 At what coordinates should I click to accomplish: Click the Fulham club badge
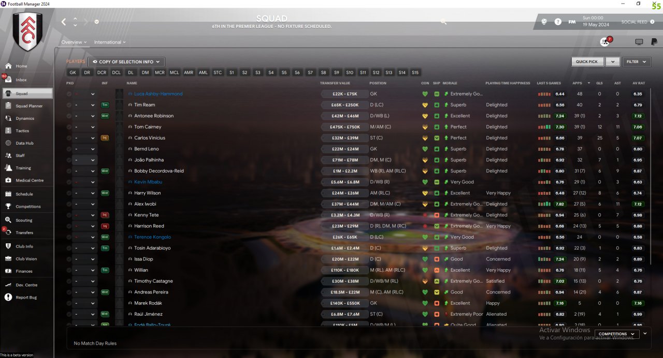click(x=27, y=31)
